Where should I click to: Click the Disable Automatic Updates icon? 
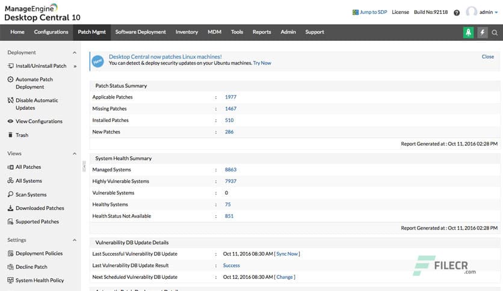(10, 100)
